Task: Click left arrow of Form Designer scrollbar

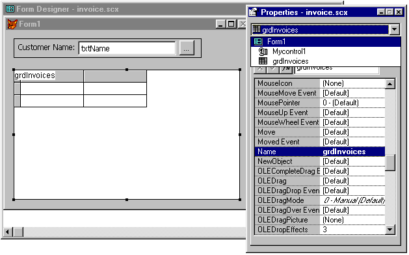Action: 8,232
